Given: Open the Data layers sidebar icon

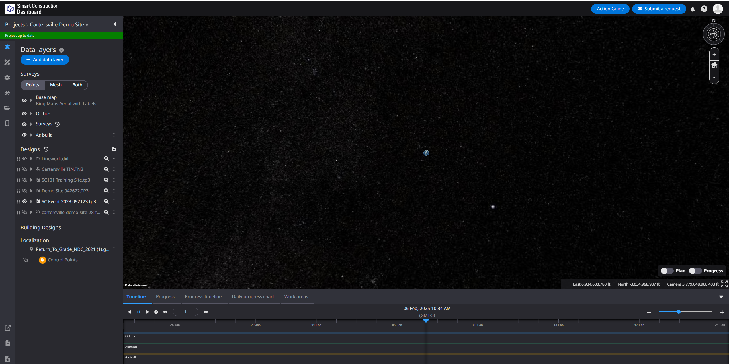Looking at the screenshot, I should click(x=7, y=47).
